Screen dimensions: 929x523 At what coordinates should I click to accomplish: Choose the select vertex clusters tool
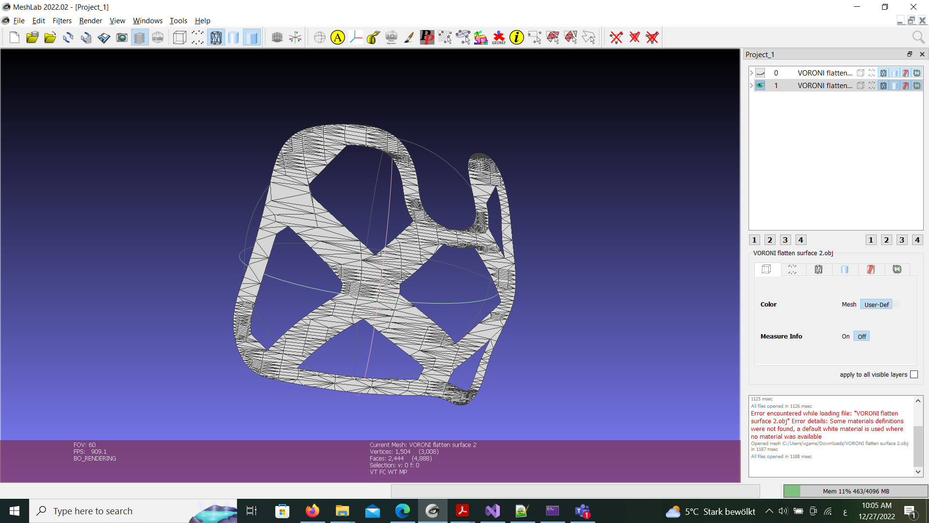pos(445,37)
